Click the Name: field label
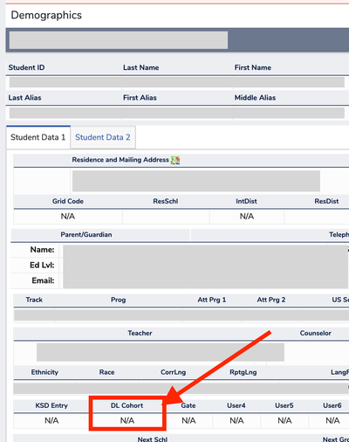This screenshot has height=442, width=349. (x=42, y=250)
